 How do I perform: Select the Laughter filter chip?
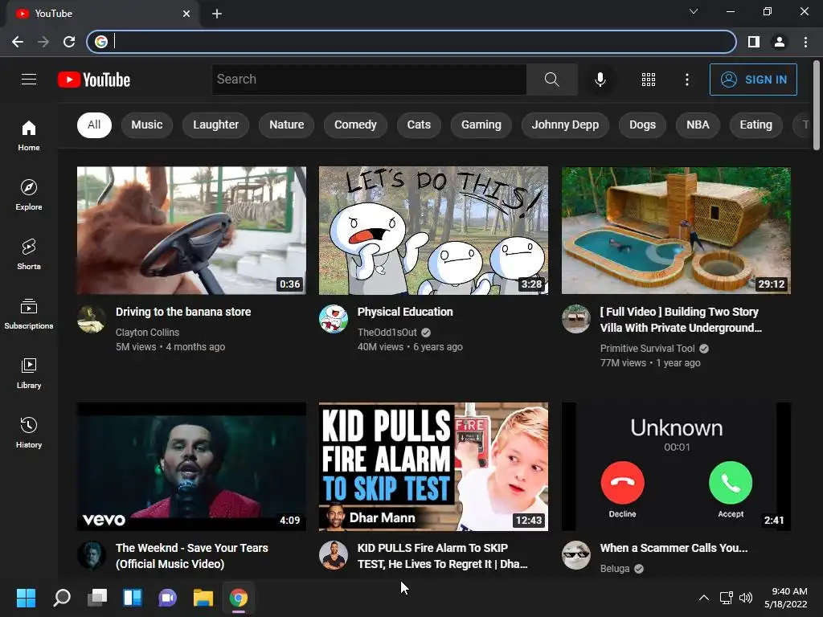(x=215, y=125)
